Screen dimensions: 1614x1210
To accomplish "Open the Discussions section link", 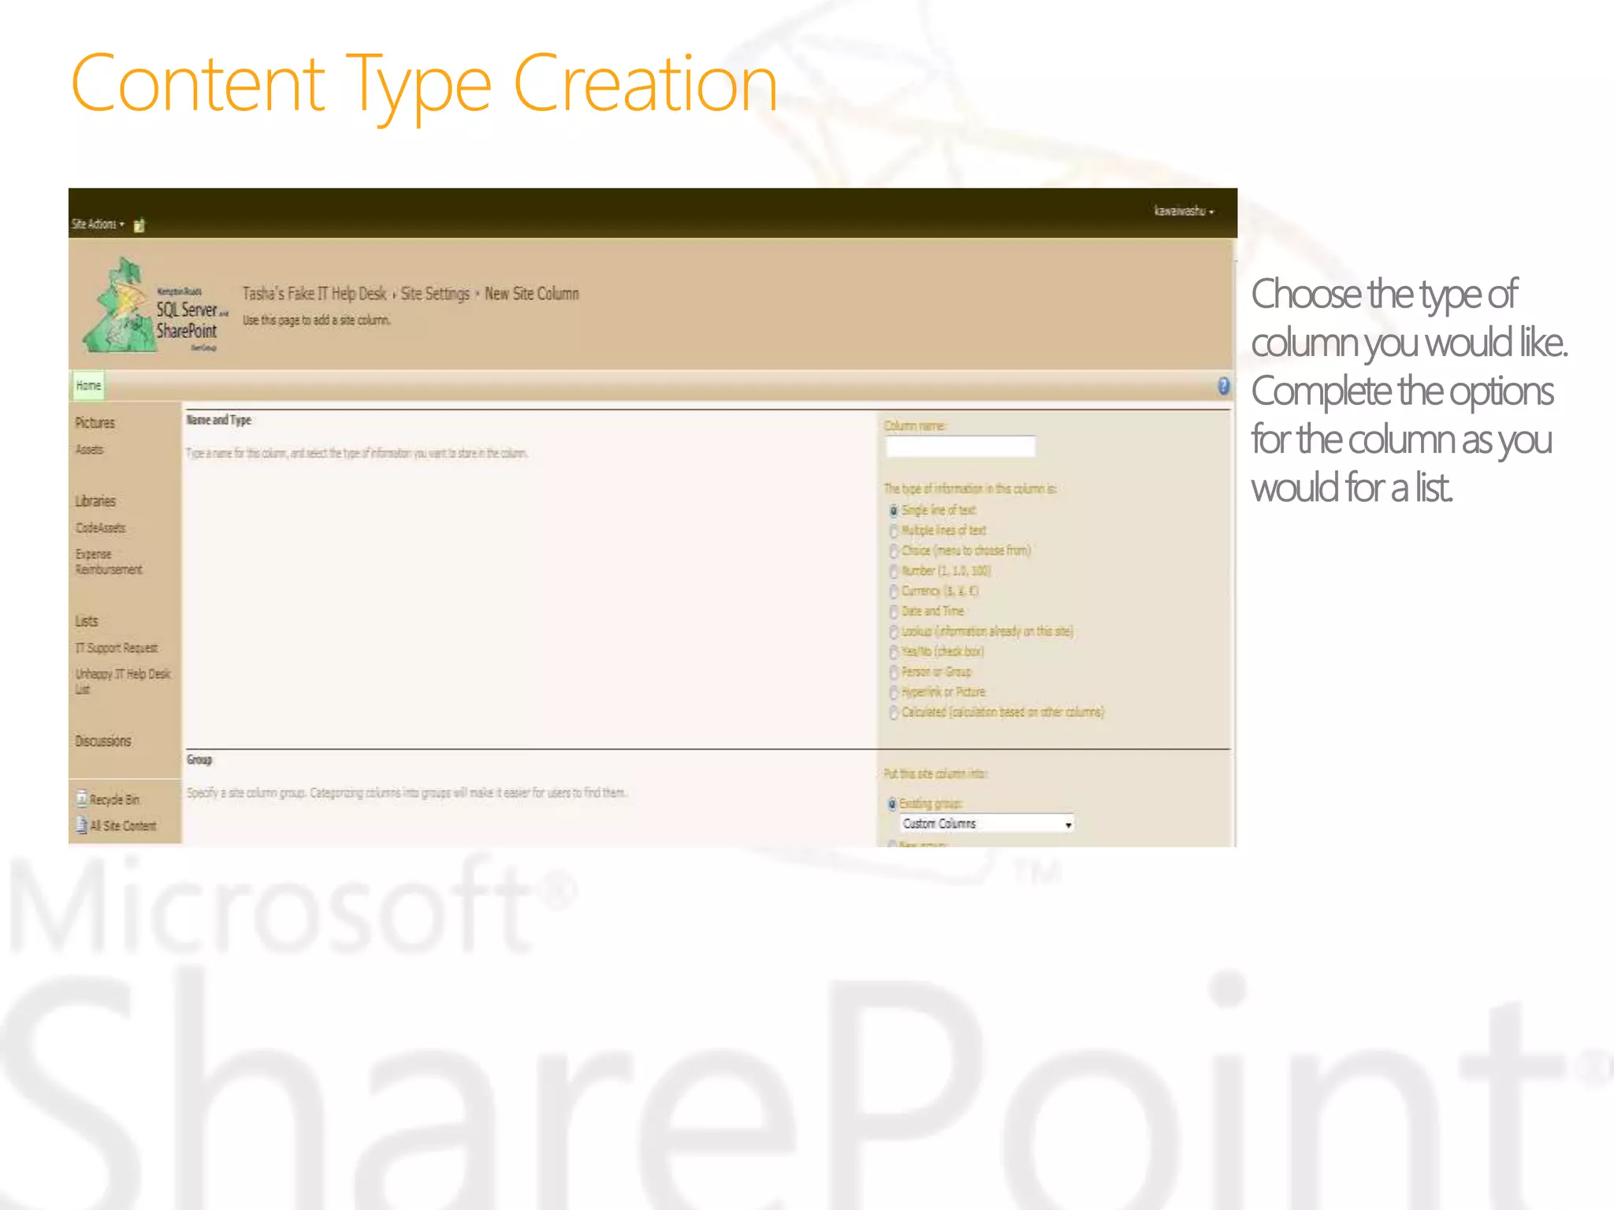I will [103, 741].
